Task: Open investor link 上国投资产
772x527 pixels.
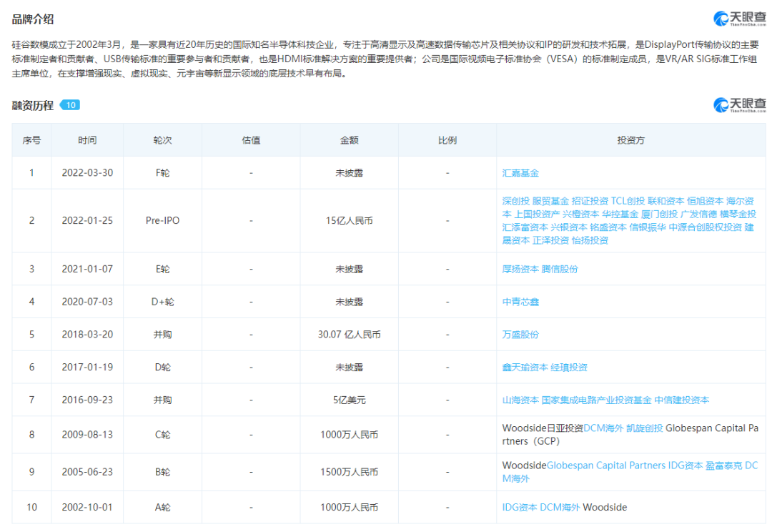Action: pos(537,215)
